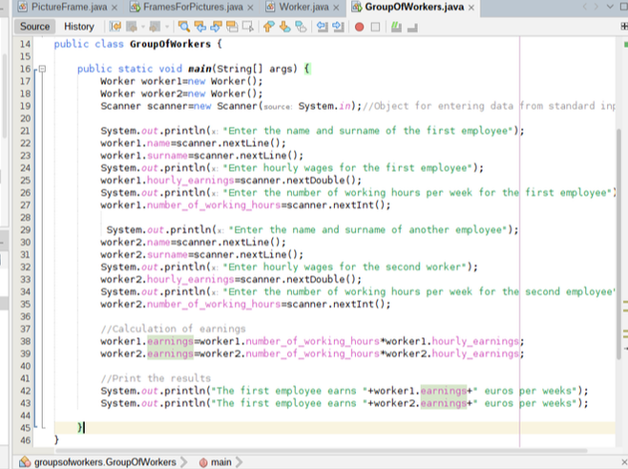
Task: Click the word GroupOfWorkers in class declaration
Action: (170, 44)
